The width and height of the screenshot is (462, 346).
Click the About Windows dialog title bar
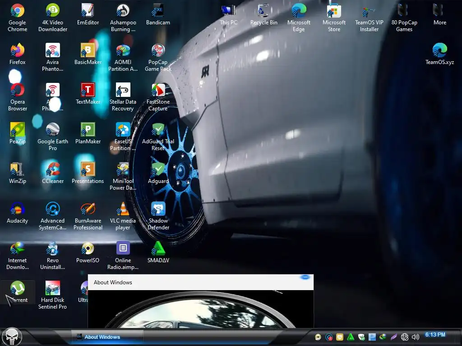tap(200, 282)
